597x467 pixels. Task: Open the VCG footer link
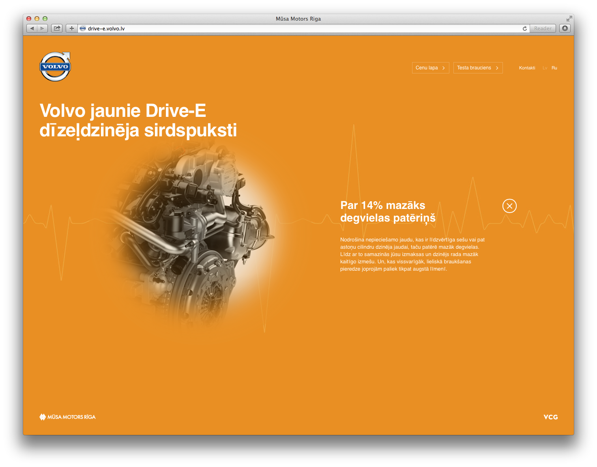click(x=551, y=417)
